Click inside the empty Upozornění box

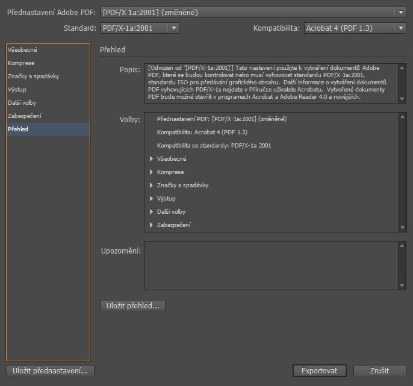click(272, 266)
